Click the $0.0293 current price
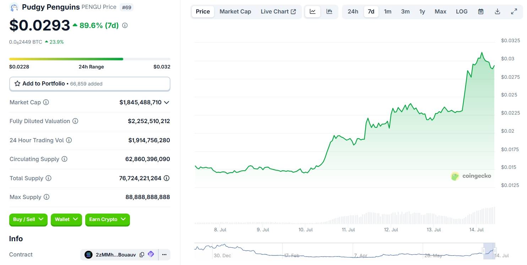The width and height of the screenshot is (527, 265). 40,25
